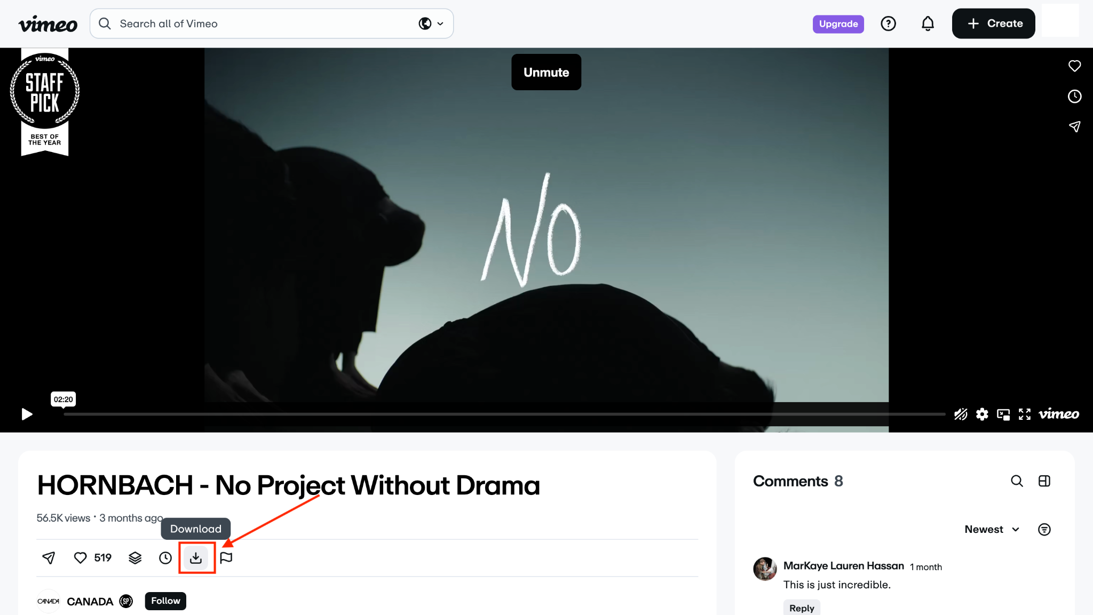The image size is (1093, 615).
Task: Click the Watch Later clock icon
Action: [x=165, y=557]
